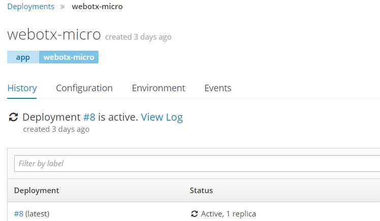Switch to the Environment tab

click(159, 88)
